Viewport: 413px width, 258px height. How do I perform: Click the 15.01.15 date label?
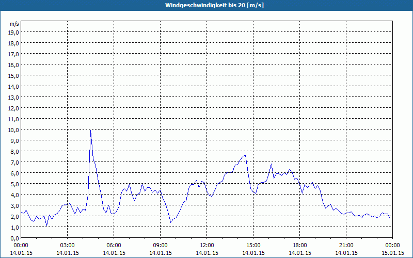click(392, 253)
